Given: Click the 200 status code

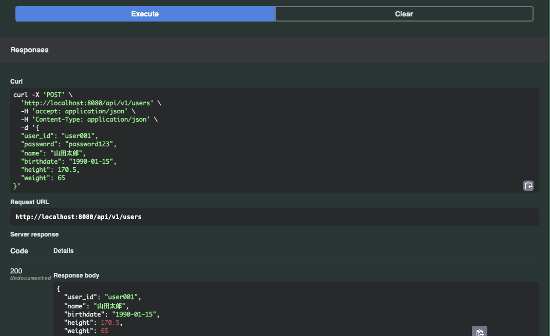Looking at the screenshot, I should (16, 271).
